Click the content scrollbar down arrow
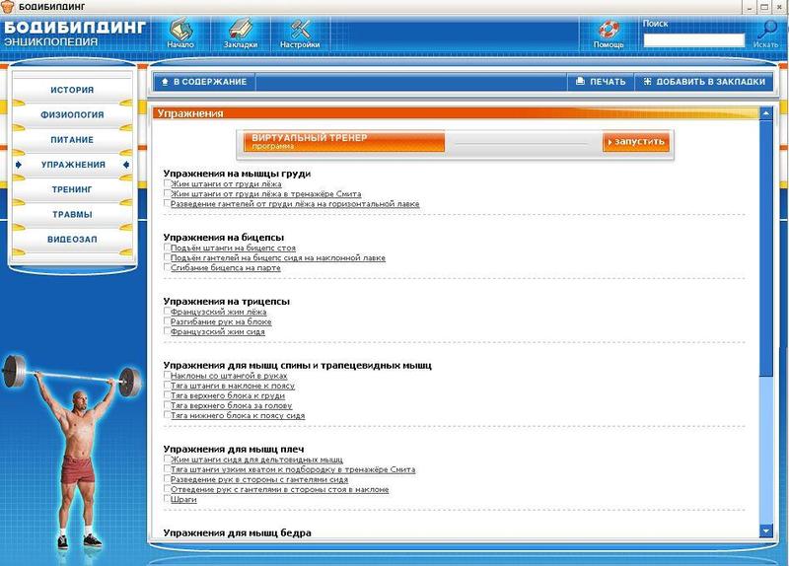The height and width of the screenshot is (566, 789). coord(766,531)
